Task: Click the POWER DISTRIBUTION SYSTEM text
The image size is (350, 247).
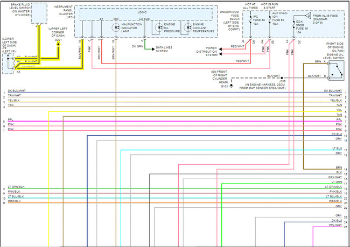Action: [207, 52]
